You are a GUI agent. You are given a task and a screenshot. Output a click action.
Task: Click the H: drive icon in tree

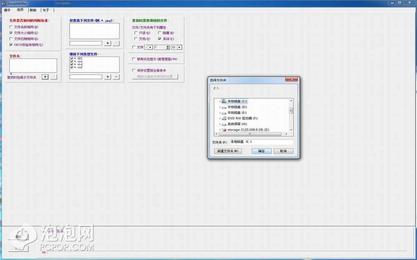(224, 124)
